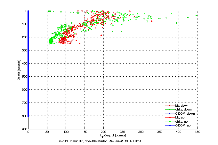Click the x-axis tick label 250

coord(122,132)
